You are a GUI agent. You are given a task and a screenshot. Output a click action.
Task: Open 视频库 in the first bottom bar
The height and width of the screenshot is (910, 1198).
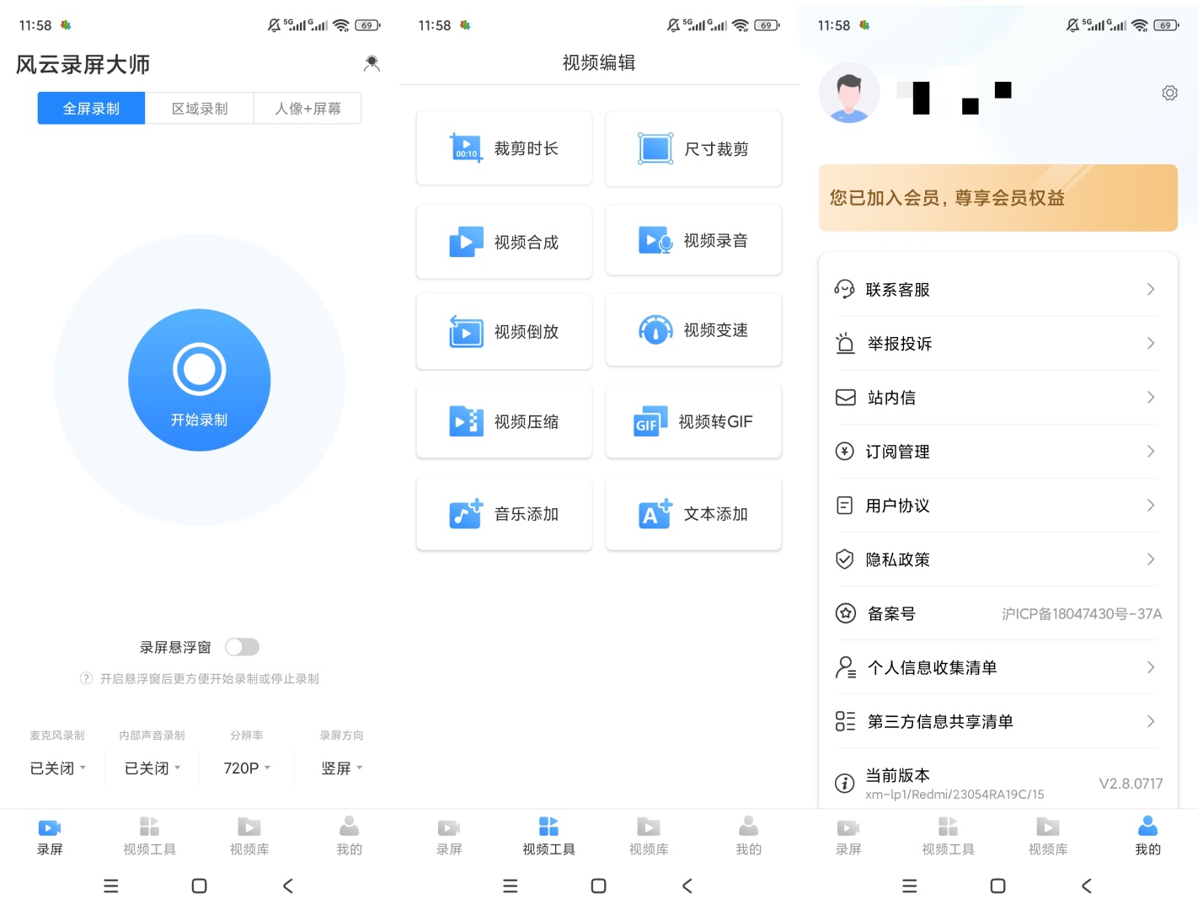(x=249, y=836)
